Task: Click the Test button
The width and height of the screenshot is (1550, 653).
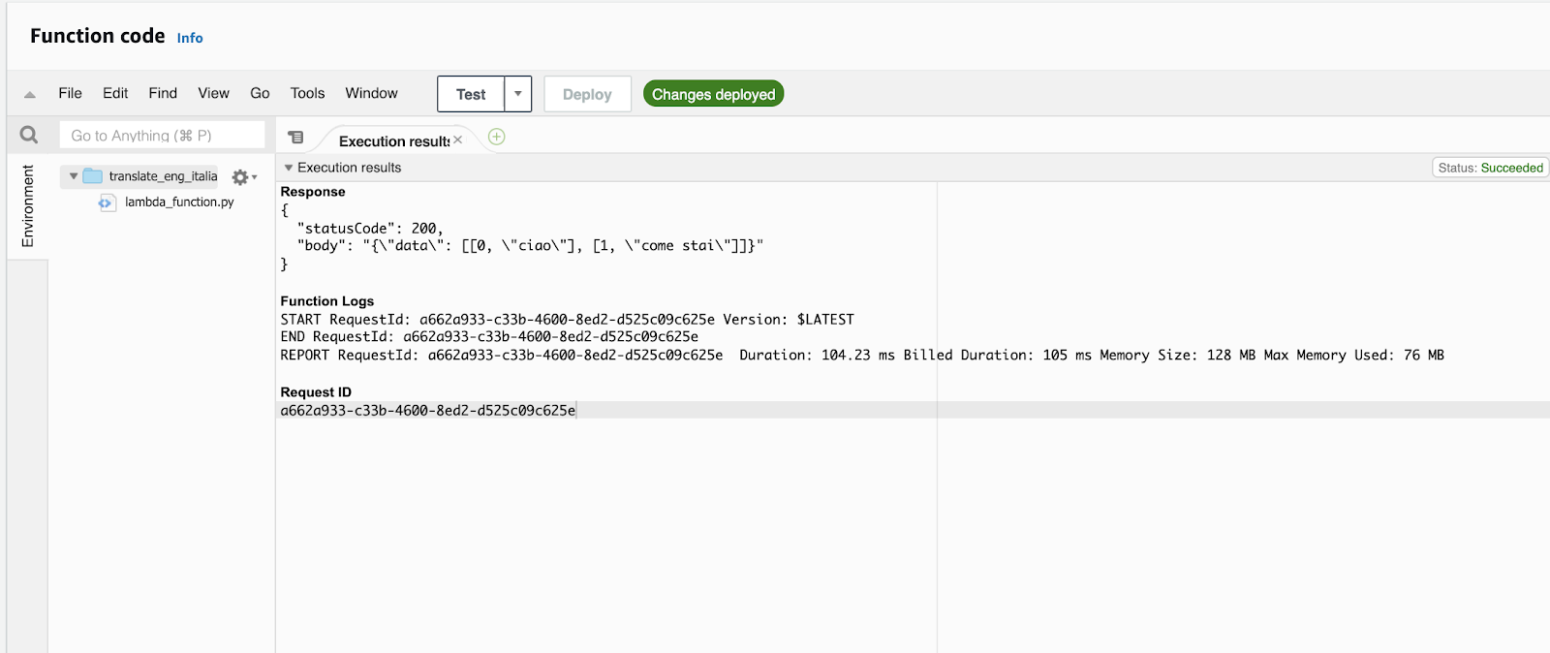Action: 471,94
